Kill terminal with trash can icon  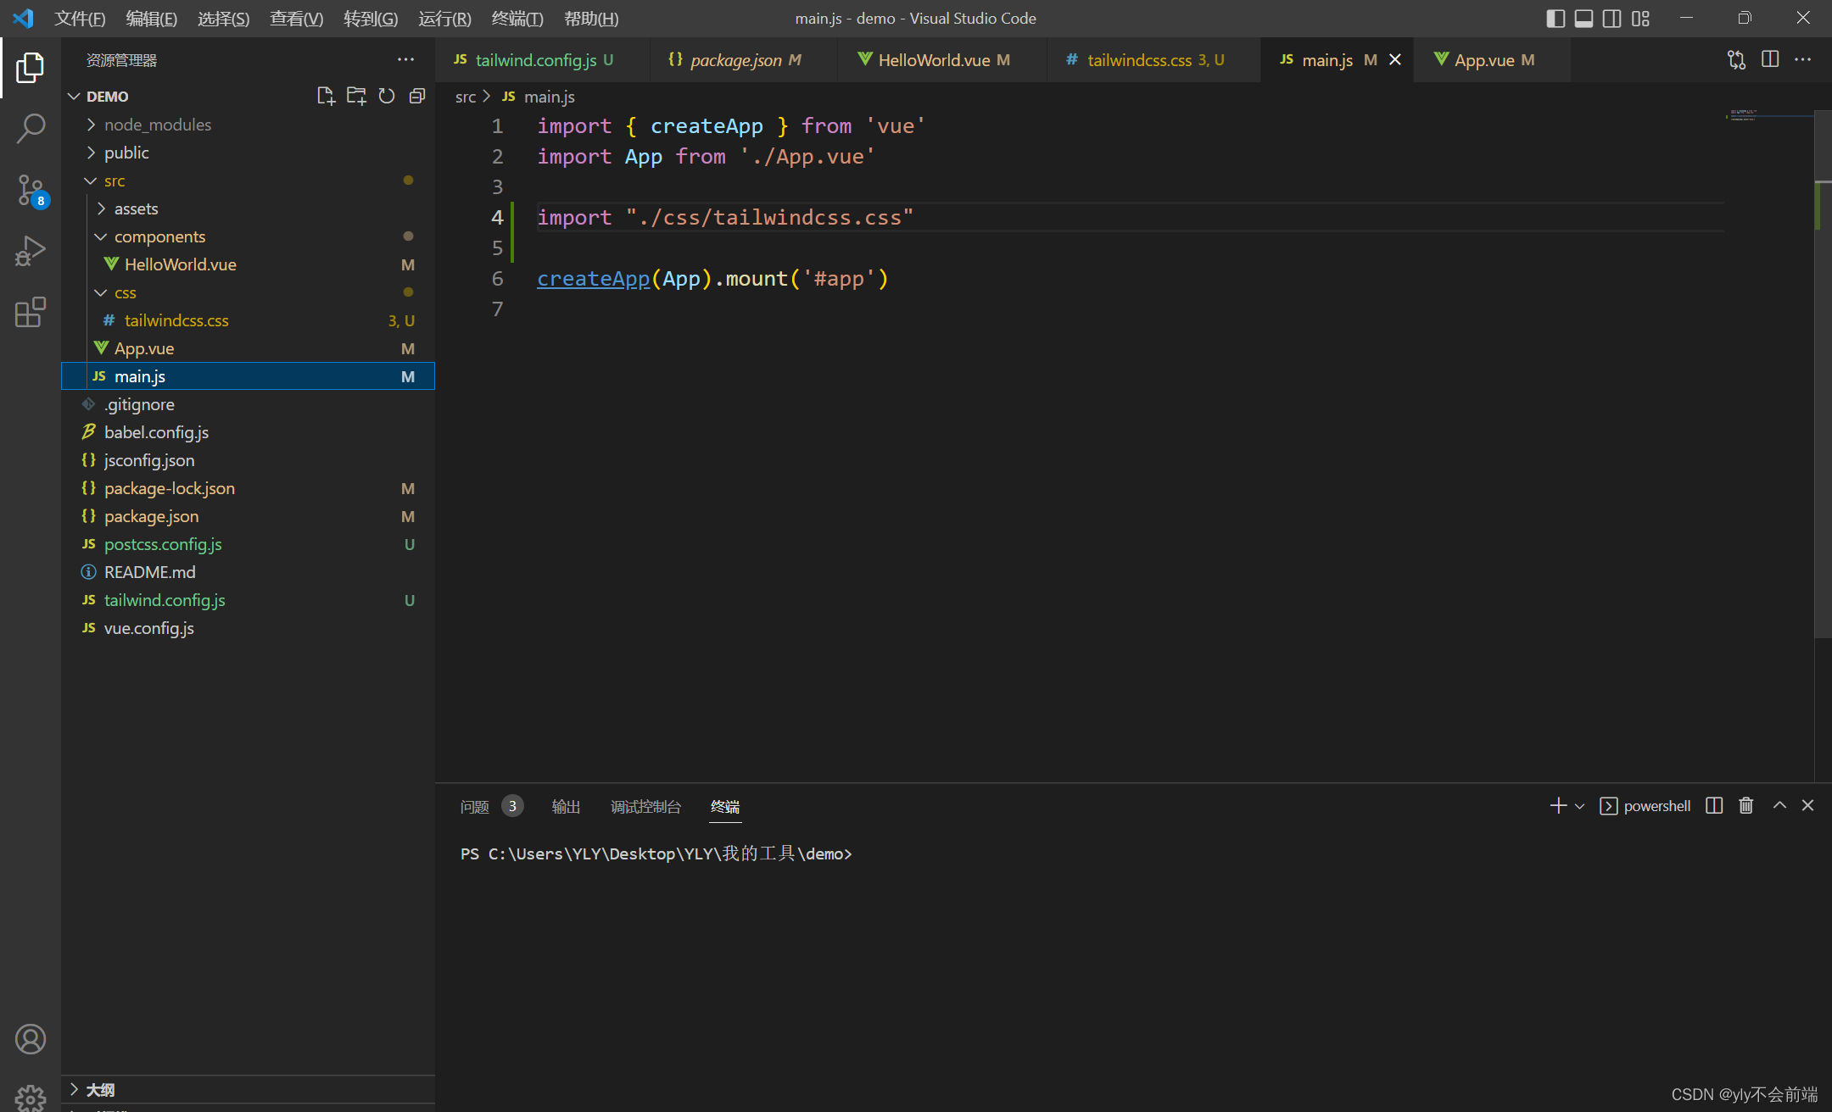click(1745, 805)
